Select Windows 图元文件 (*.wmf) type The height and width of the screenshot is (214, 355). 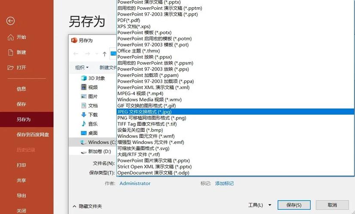tap(236, 136)
